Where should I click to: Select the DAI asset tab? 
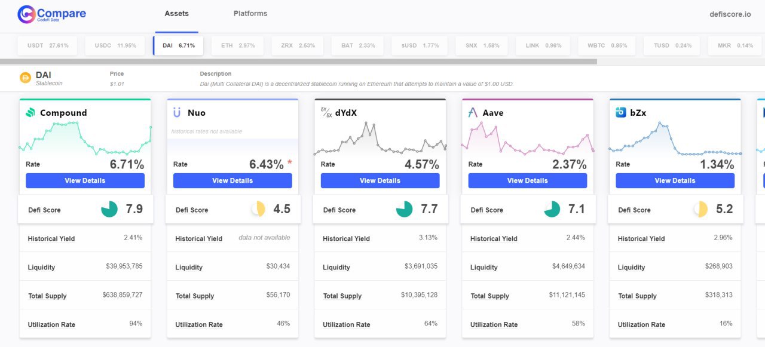178,45
